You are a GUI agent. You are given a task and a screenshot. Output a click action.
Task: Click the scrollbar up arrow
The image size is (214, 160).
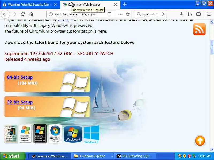coord(212,22)
